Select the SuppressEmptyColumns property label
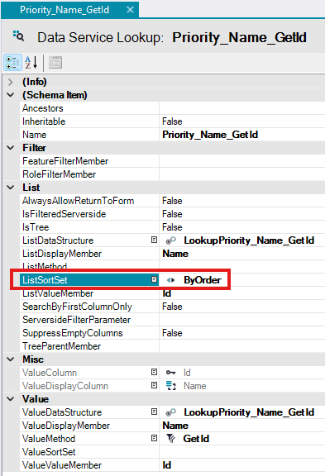The image size is (325, 476). (x=72, y=333)
